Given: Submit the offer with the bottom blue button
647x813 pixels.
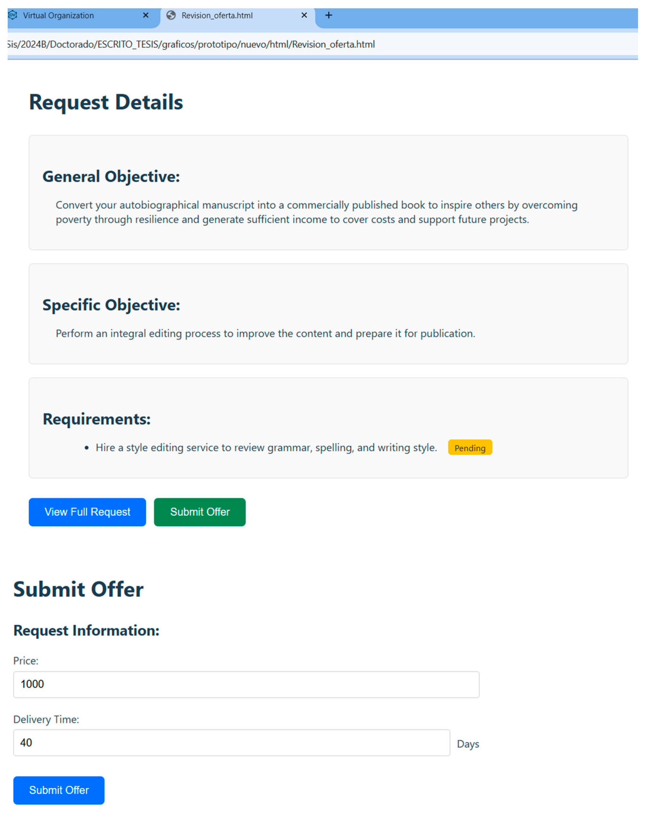Looking at the screenshot, I should pos(59,790).
